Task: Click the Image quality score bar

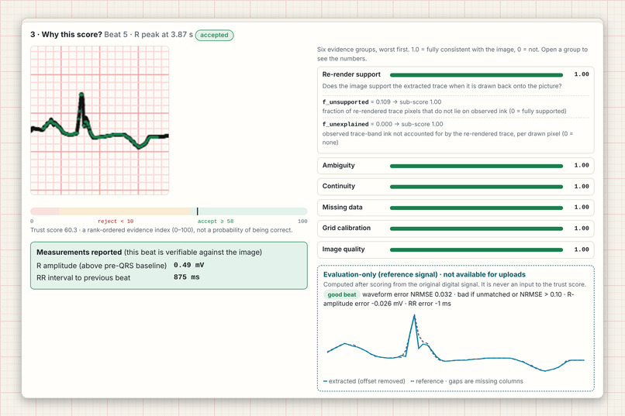Action: click(476, 249)
